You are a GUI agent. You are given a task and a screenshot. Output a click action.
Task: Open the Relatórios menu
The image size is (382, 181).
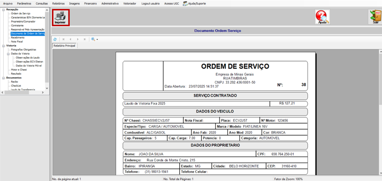click(x=58, y=4)
